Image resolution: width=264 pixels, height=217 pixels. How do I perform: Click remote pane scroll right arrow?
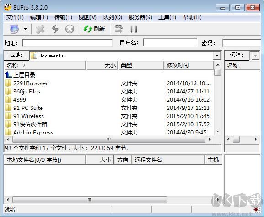256,139
